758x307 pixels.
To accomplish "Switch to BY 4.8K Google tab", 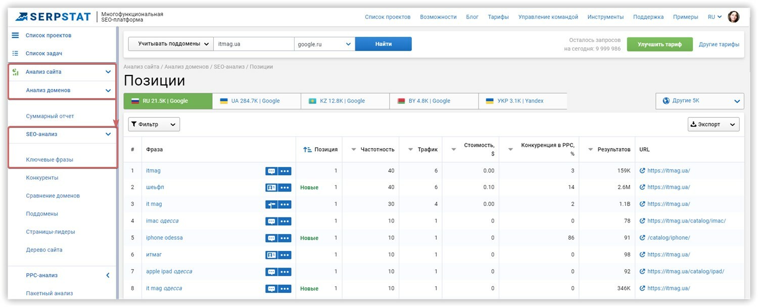I will (434, 101).
